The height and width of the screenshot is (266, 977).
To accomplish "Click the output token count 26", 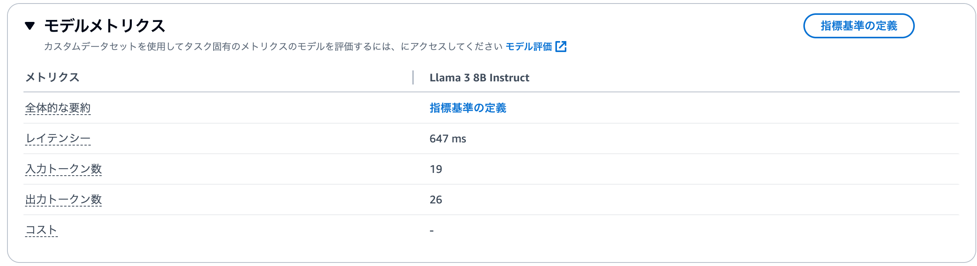I will click(436, 200).
